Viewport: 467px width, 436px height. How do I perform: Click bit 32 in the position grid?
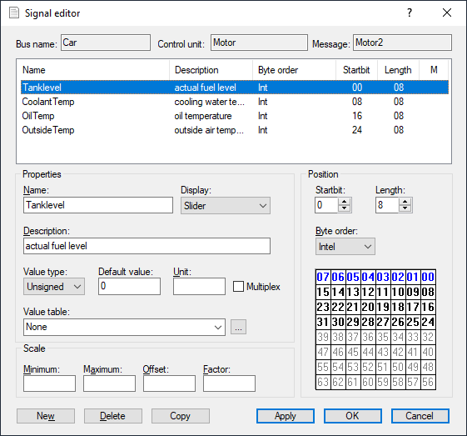[428, 338]
